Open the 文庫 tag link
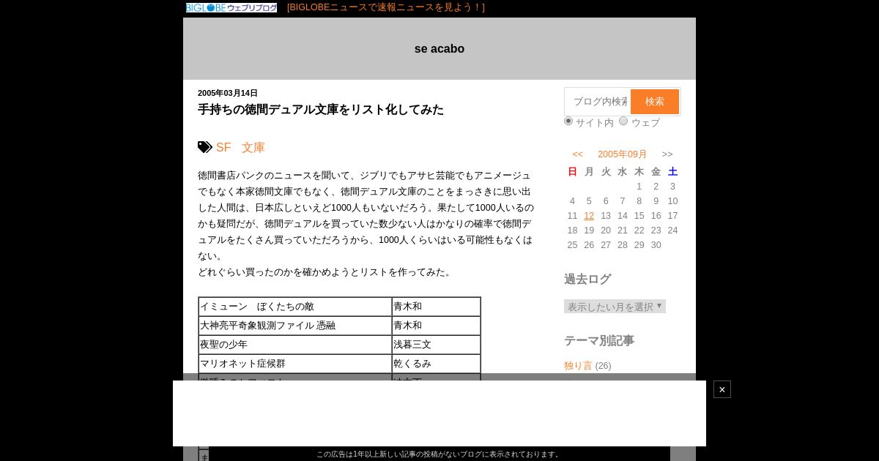Screen dimensions: 879x461 click(253, 148)
